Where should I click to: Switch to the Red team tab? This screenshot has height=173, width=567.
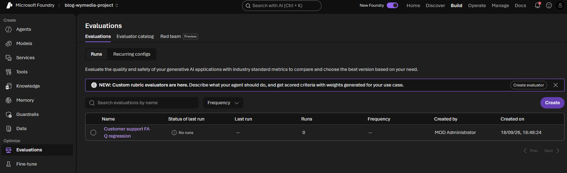point(170,37)
